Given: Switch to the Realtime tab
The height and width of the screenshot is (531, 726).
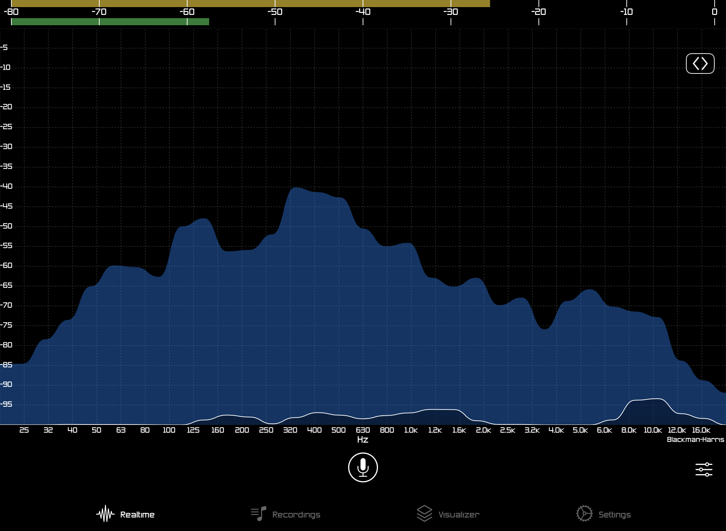Looking at the screenshot, I should [125, 514].
